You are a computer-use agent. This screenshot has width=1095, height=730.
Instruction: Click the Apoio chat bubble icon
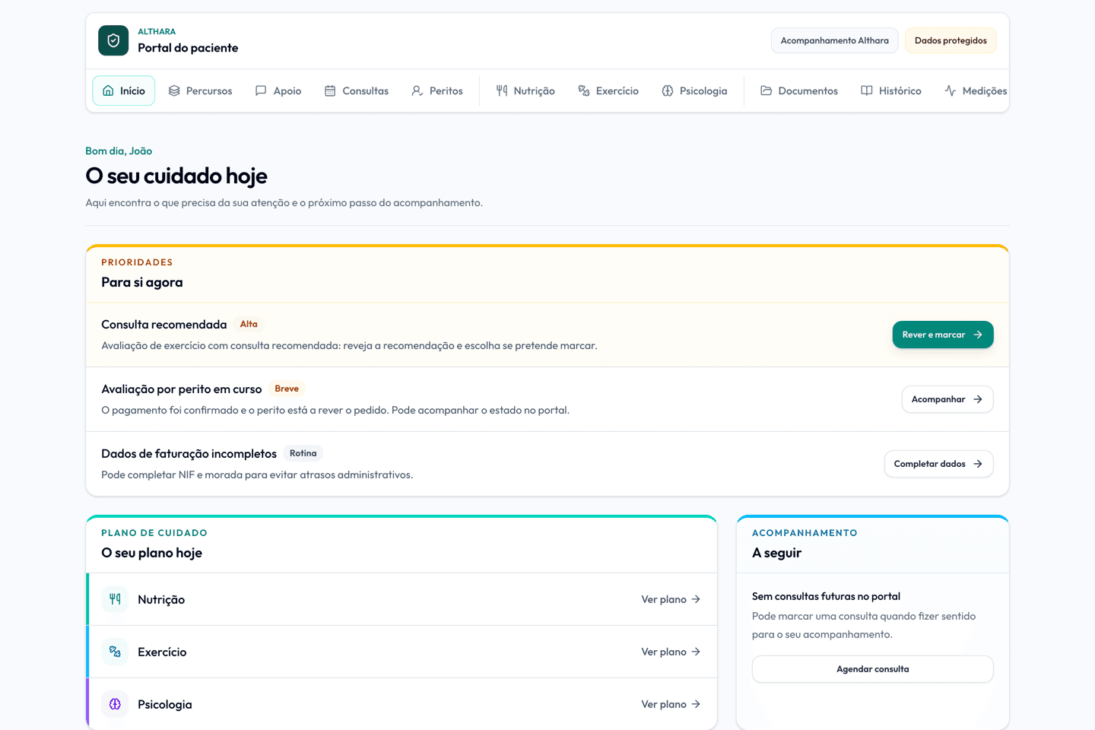(x=261, y=90)
